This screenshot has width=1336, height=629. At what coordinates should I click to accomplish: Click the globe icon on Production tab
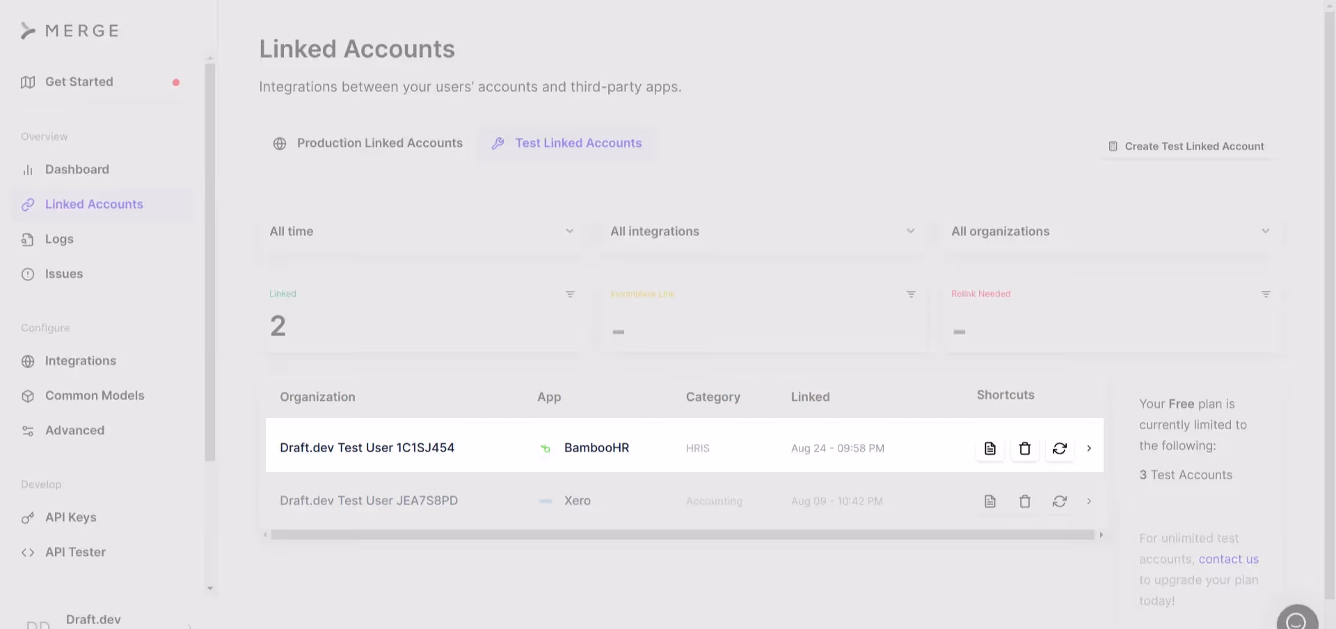[x=280, y=143]
